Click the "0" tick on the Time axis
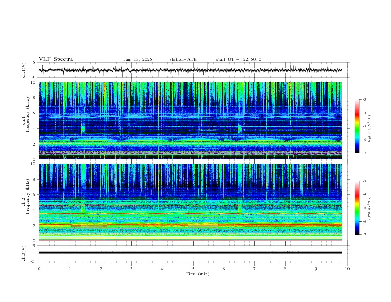 39,269
